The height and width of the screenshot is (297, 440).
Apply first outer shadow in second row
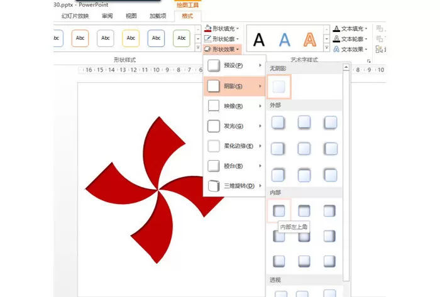pos(278,149)
